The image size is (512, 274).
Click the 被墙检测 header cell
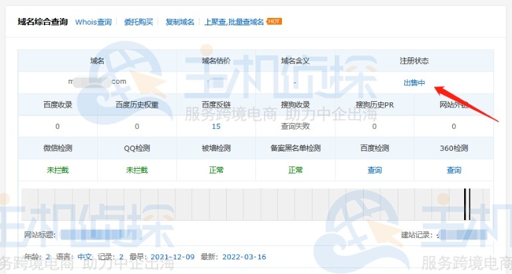pos(216,148)
